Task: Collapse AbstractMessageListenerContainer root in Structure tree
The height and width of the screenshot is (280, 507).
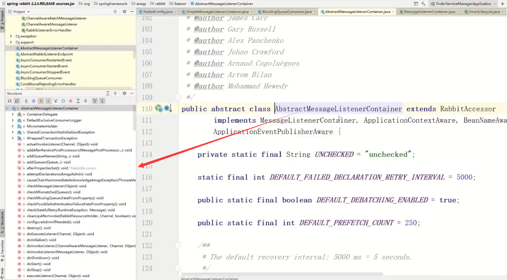Action: [7, 108]
